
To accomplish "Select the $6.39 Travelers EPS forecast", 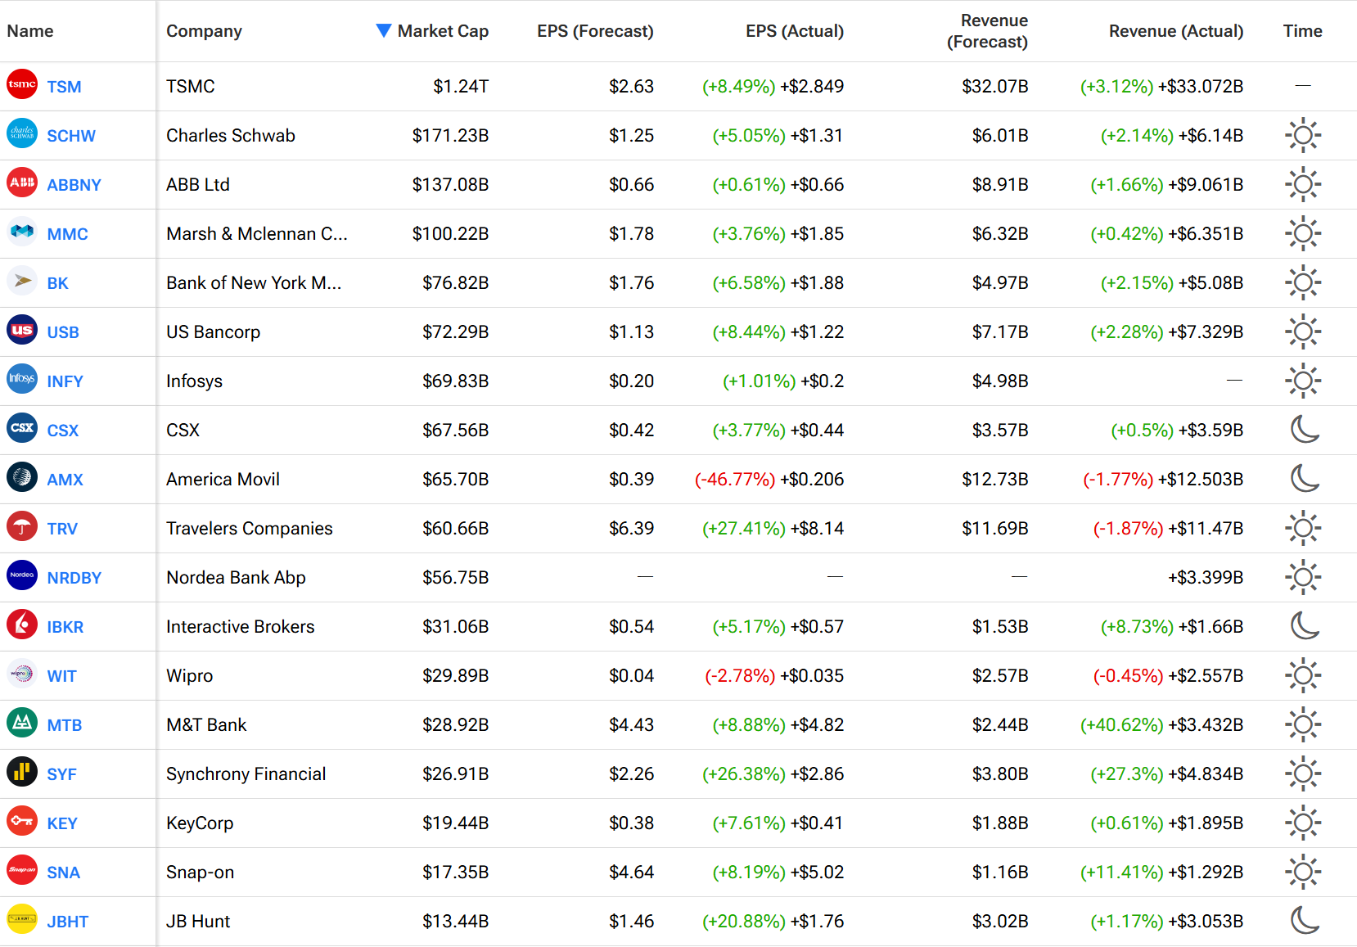I will point(631,528).
